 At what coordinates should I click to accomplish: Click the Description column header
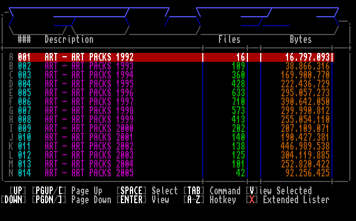click(69, 40)
